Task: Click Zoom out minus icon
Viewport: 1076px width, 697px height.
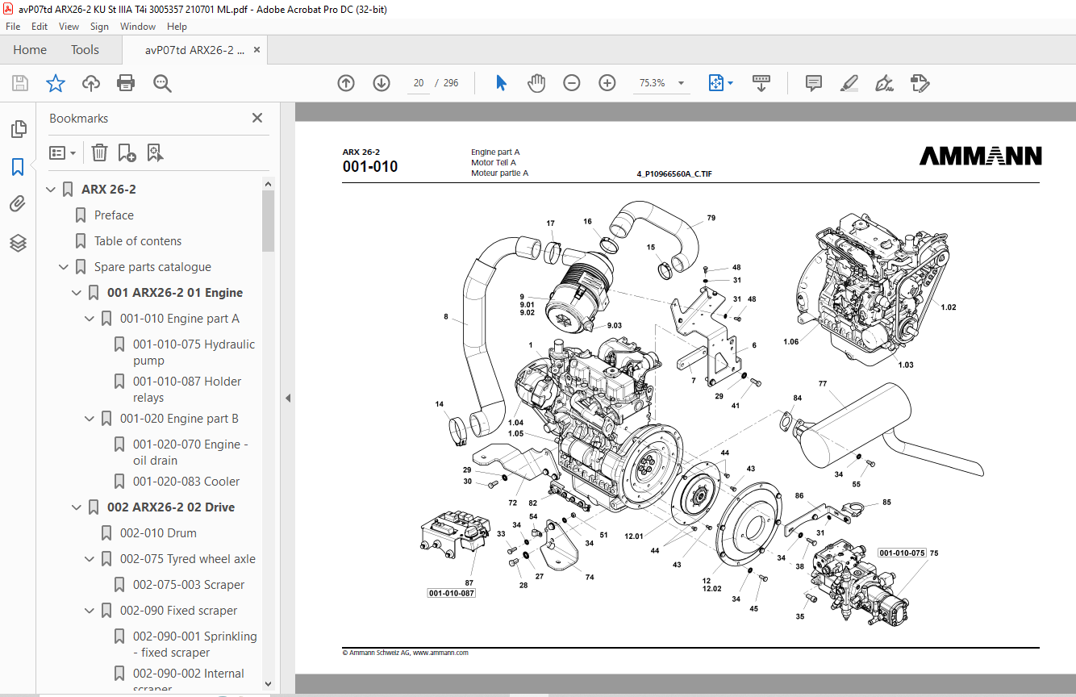Action: [572, 83]
